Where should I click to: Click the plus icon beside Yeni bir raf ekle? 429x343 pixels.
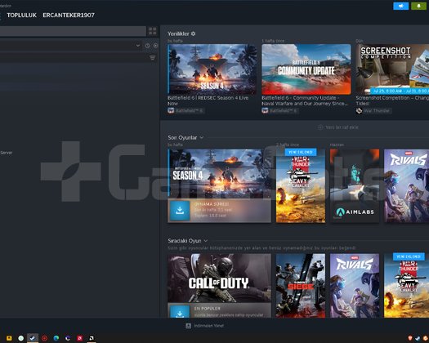[x=320, y=127]
